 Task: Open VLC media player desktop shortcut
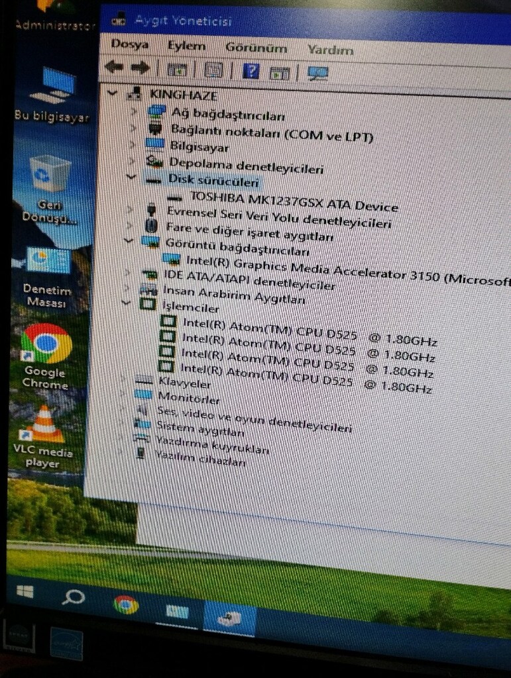click(42, 437)
